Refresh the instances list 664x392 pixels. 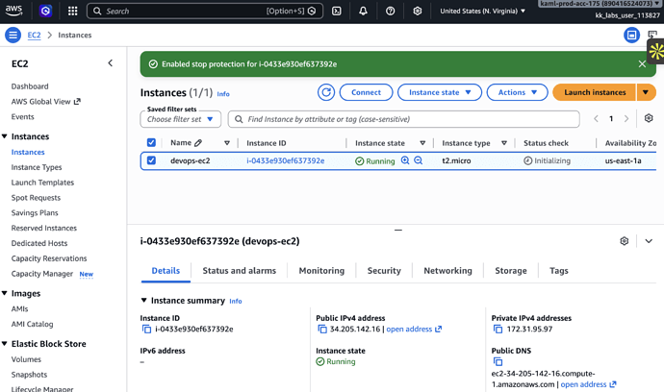(326, 92)
